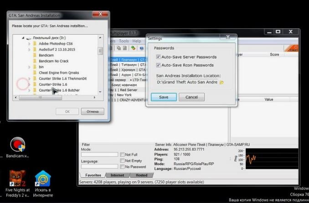Click the yellow browse folder icon in Settings
Screen dimensions: 309x203
221,82
